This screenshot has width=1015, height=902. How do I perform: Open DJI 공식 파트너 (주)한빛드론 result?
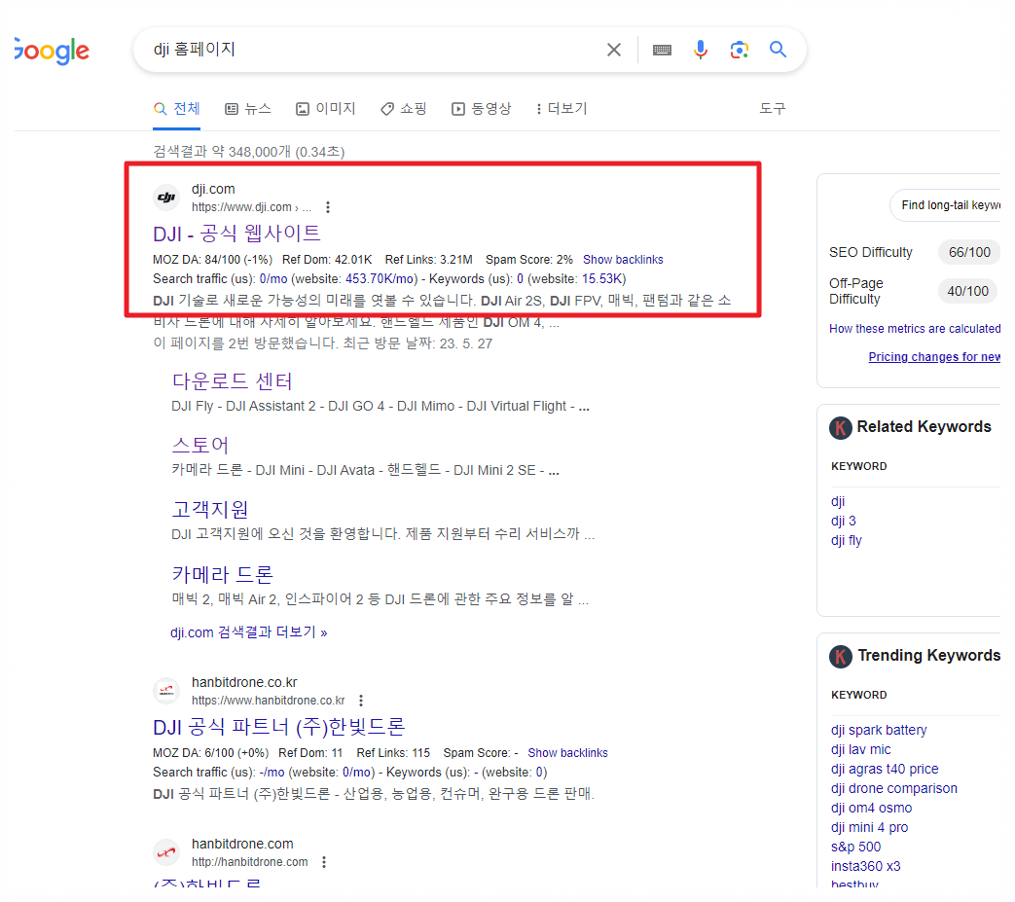tap(279, 727)
